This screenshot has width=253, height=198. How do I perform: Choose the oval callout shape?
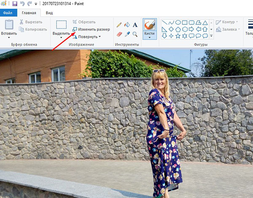pyautogui.click(x=198, y=36)
